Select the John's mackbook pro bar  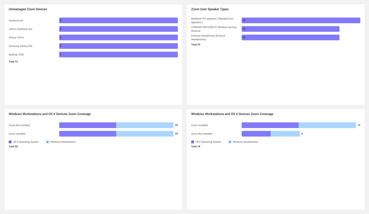118,29
